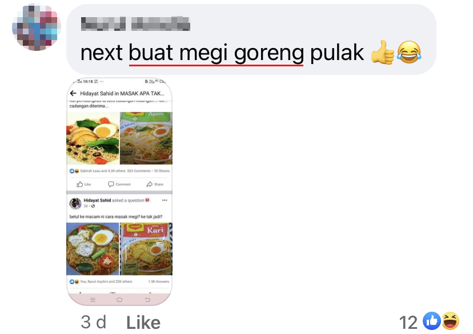473x334 pixels.
Task: Click the thumbs-up emoji in comment text
Action: click(383, 52)
